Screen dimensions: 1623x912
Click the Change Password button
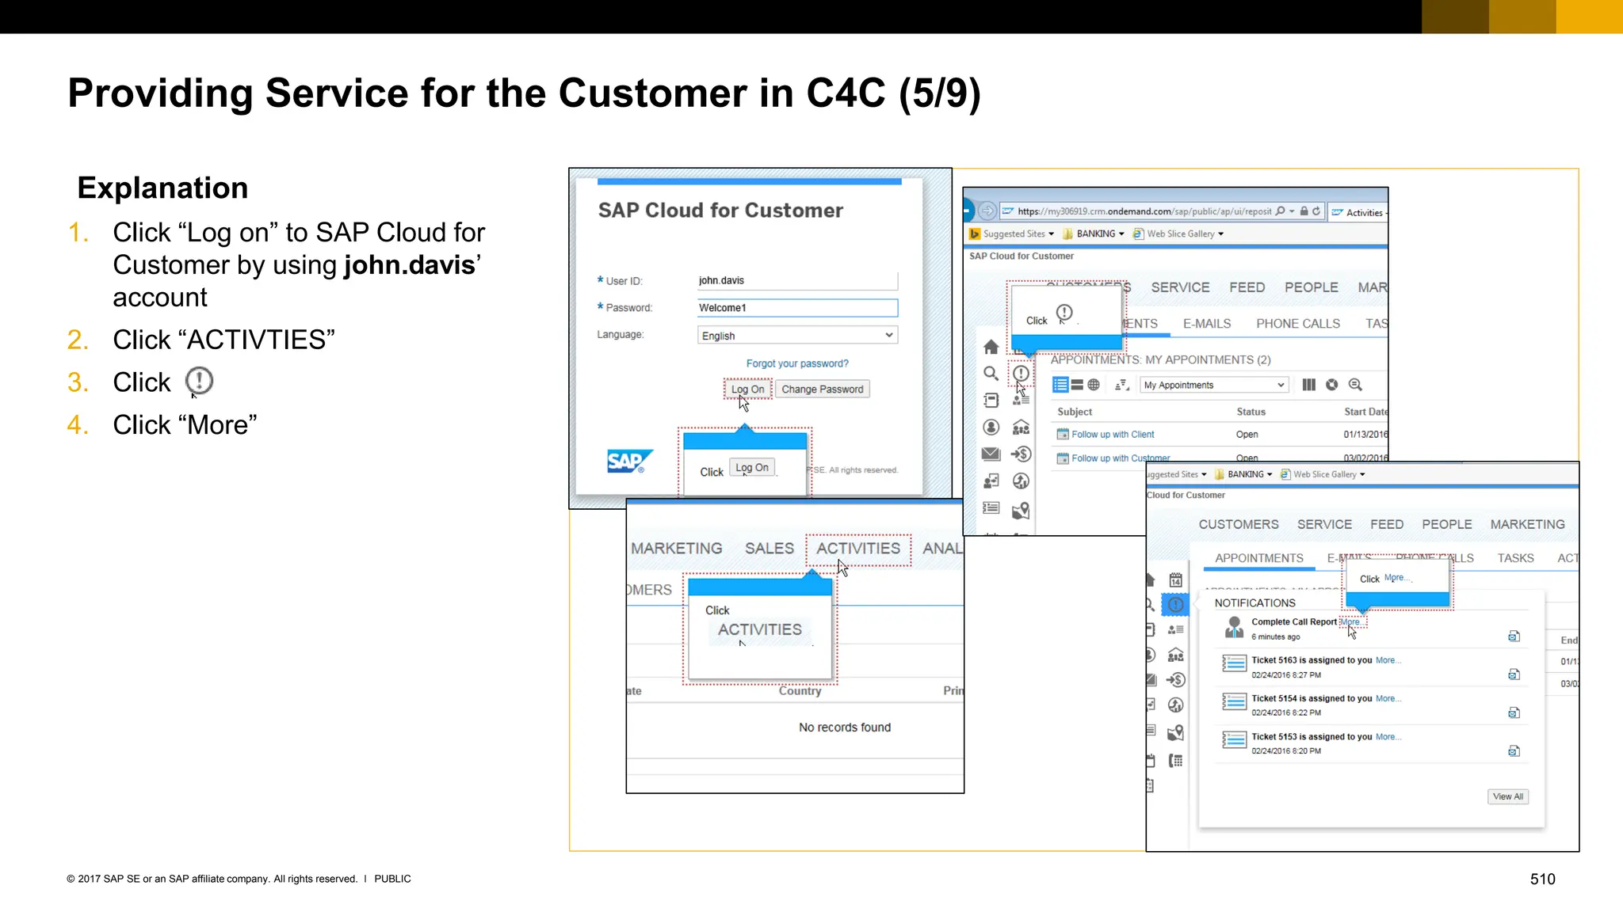coord(822,389)
